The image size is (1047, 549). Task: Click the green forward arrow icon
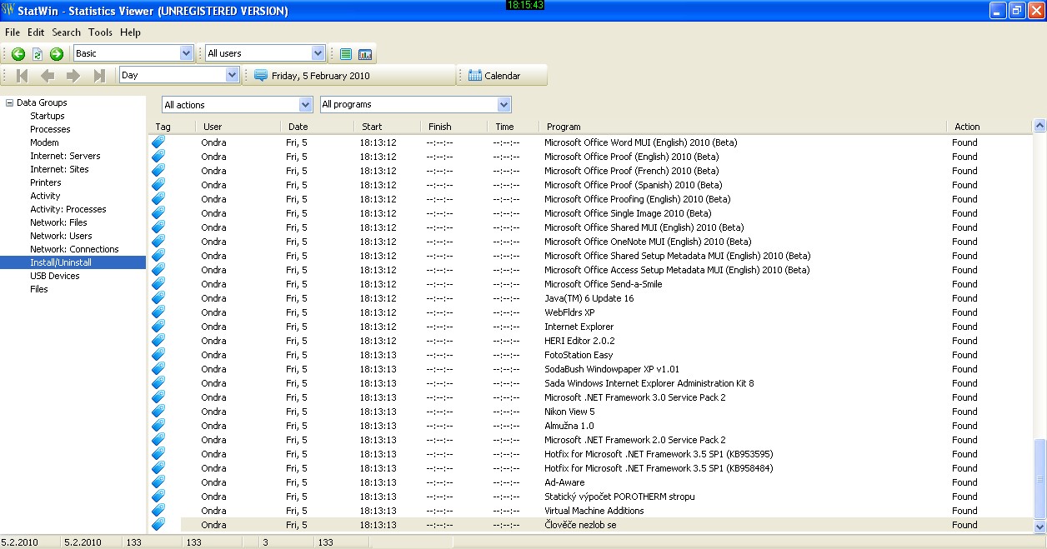coord(57,54)
